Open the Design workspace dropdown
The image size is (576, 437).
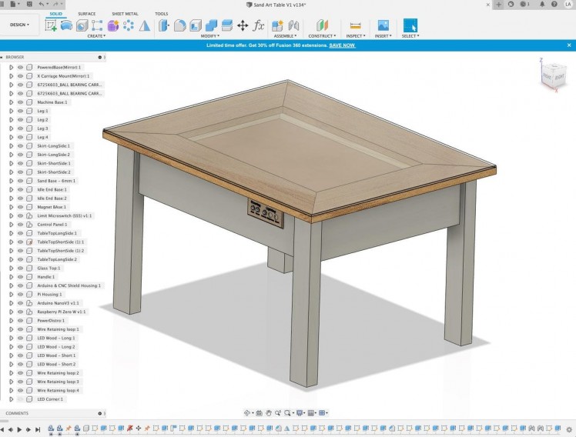point(19,25)
